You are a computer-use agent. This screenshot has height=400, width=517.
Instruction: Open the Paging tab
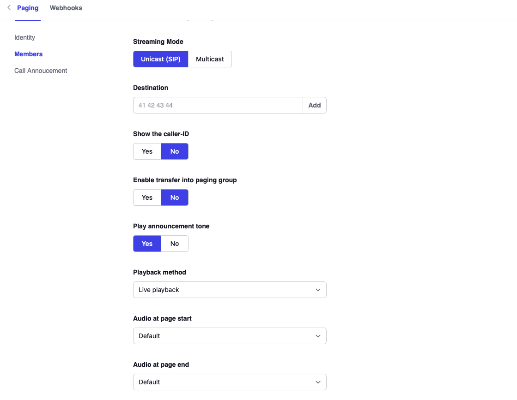click(28, 8)
